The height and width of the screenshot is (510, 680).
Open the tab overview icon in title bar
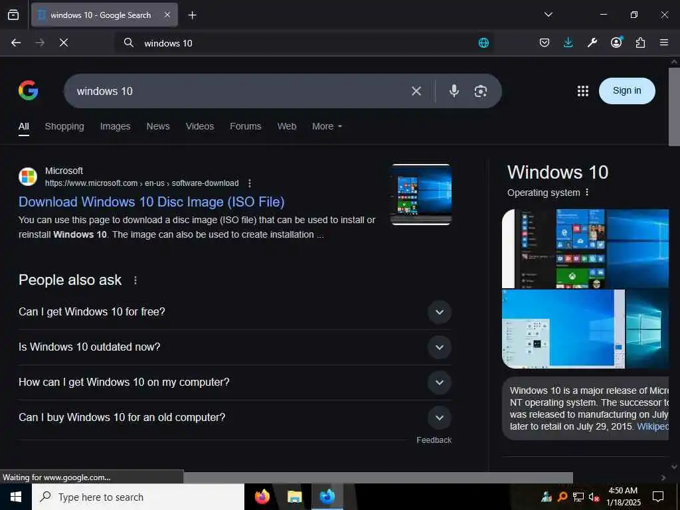13,15
